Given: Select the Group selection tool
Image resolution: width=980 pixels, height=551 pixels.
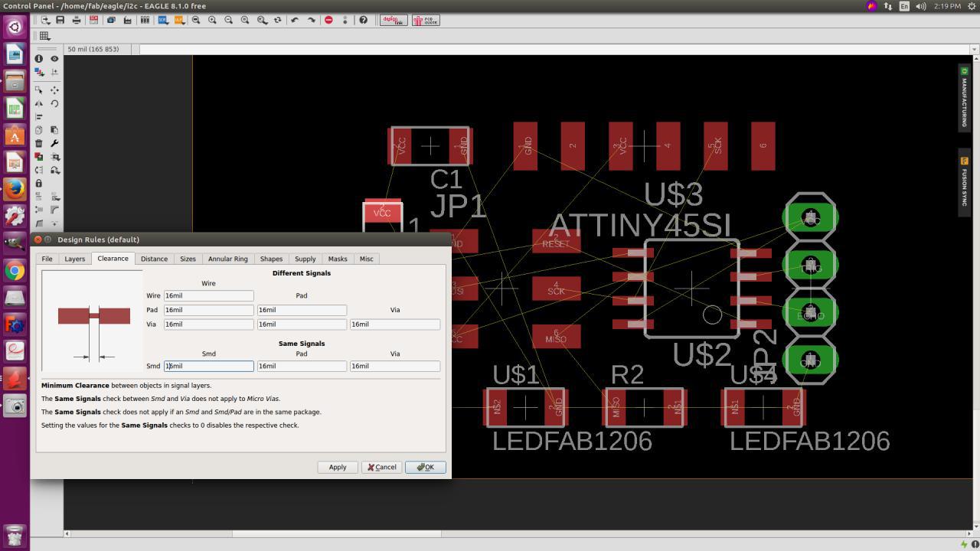Looking at the screenshot, I should click(x=39, y=90).
